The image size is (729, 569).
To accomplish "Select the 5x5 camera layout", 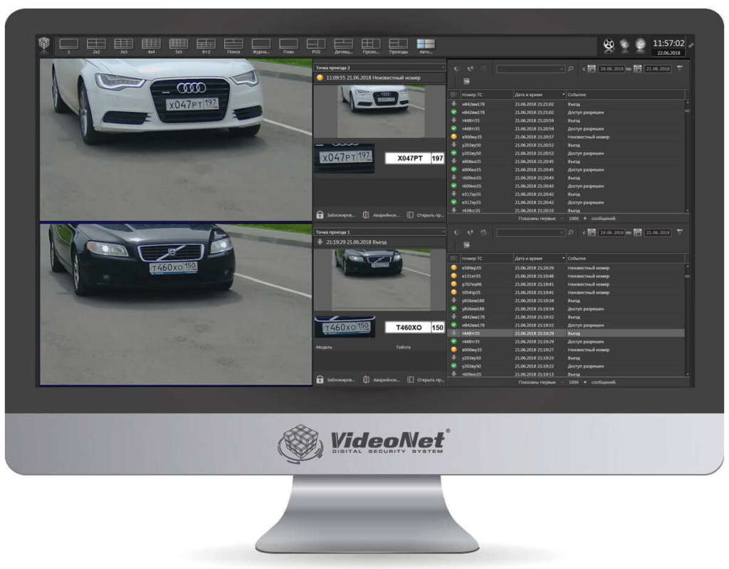I will tap(179, 46).
